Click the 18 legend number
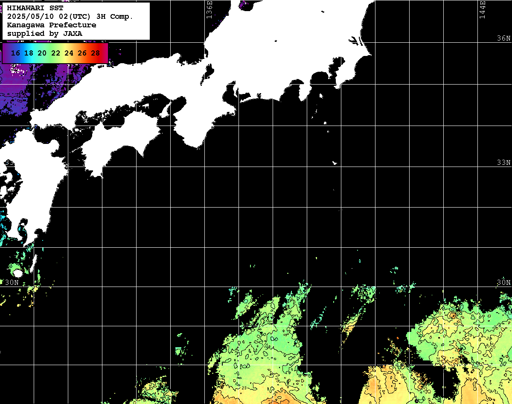Viewport: 512px width, 404px height. (x=29, y=53)
